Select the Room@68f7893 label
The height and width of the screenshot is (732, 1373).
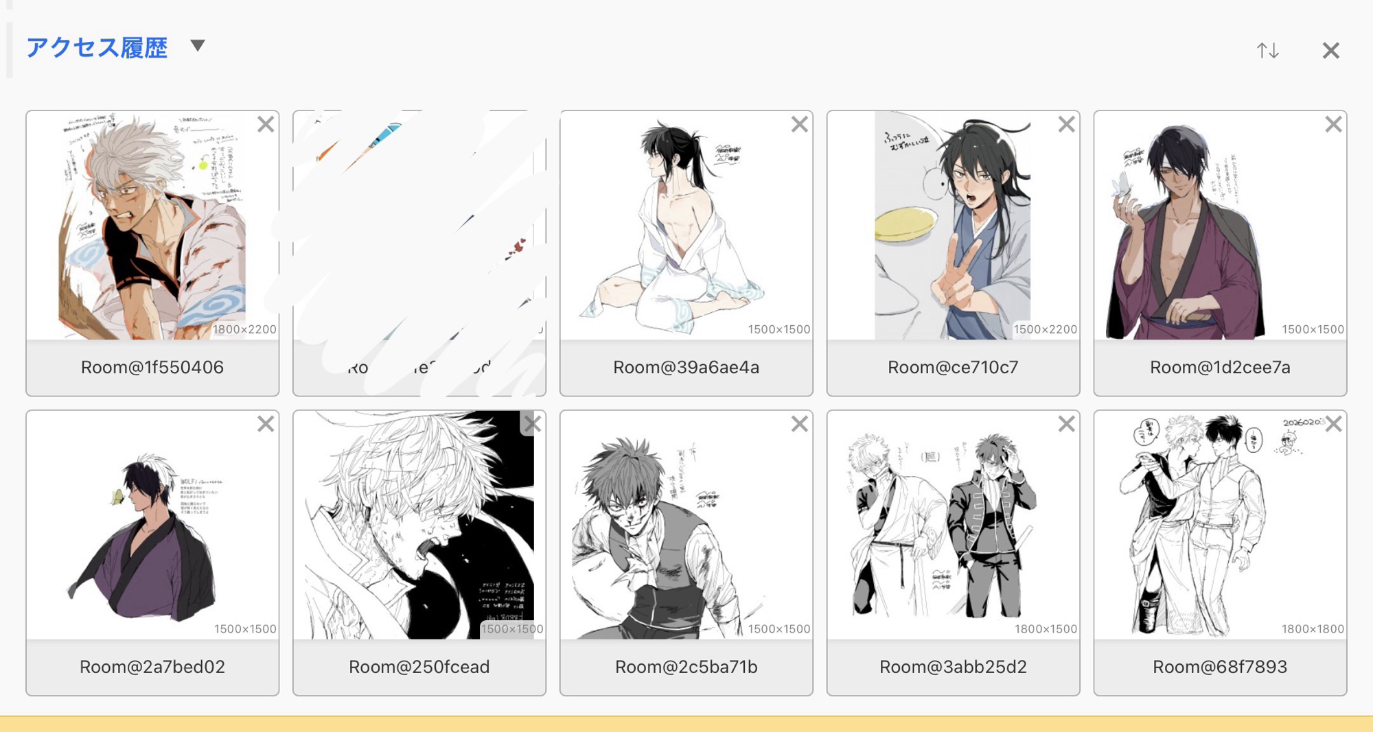click(x=1220, y=667)
